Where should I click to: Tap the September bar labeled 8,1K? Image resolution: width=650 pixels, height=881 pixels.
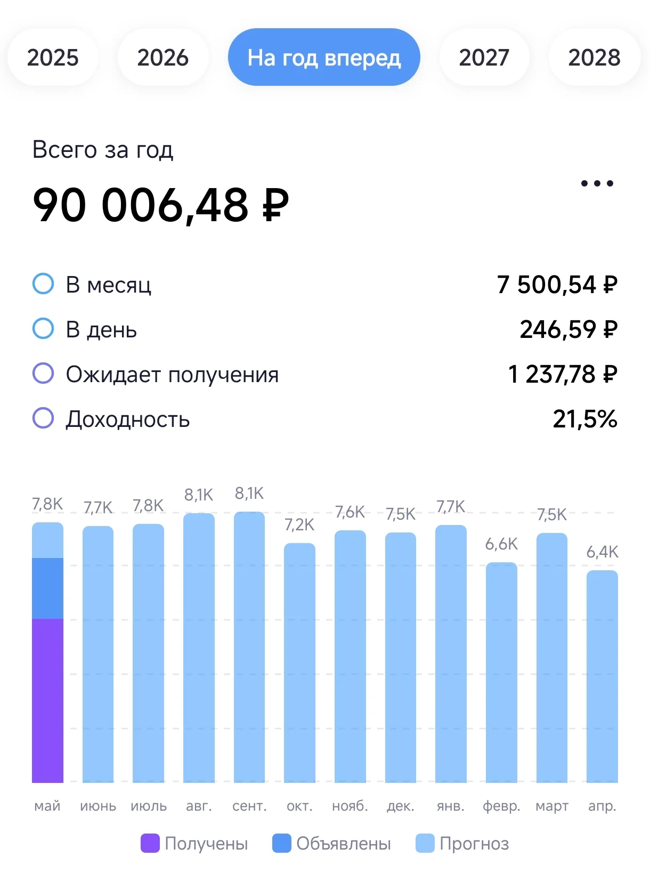[249, 647]
